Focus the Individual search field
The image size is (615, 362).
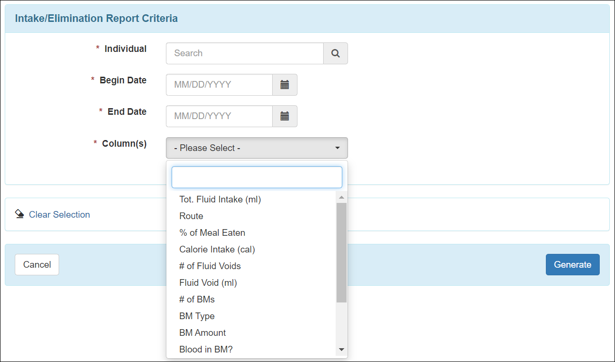[245, 53]
